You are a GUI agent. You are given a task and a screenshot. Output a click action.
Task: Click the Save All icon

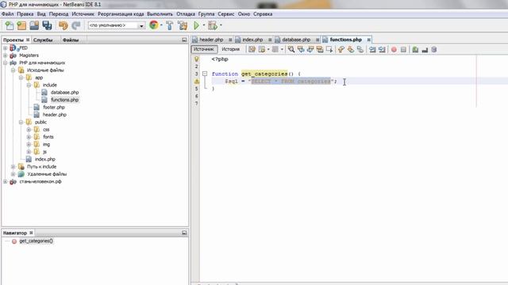47,25
